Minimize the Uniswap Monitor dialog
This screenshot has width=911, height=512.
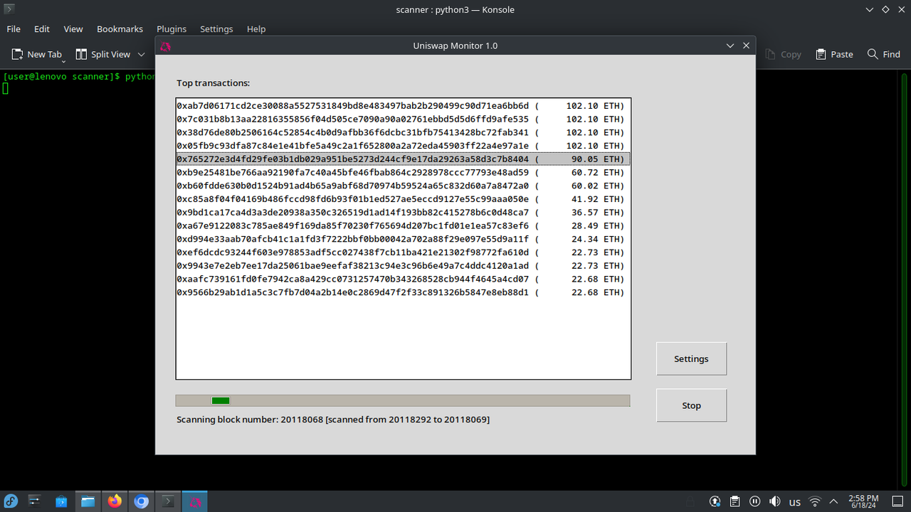[730, 46]
